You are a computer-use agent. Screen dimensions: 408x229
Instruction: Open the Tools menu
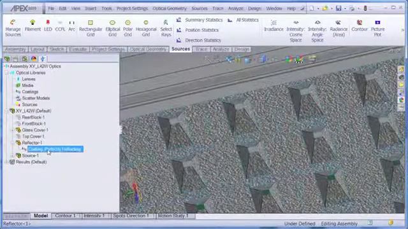(106, 8)
